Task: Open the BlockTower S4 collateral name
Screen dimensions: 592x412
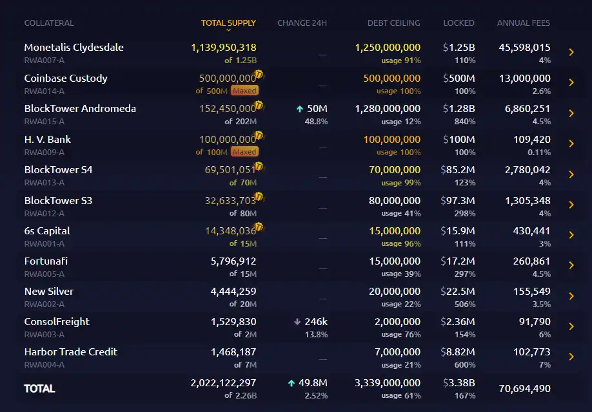Action: (59, 170)
